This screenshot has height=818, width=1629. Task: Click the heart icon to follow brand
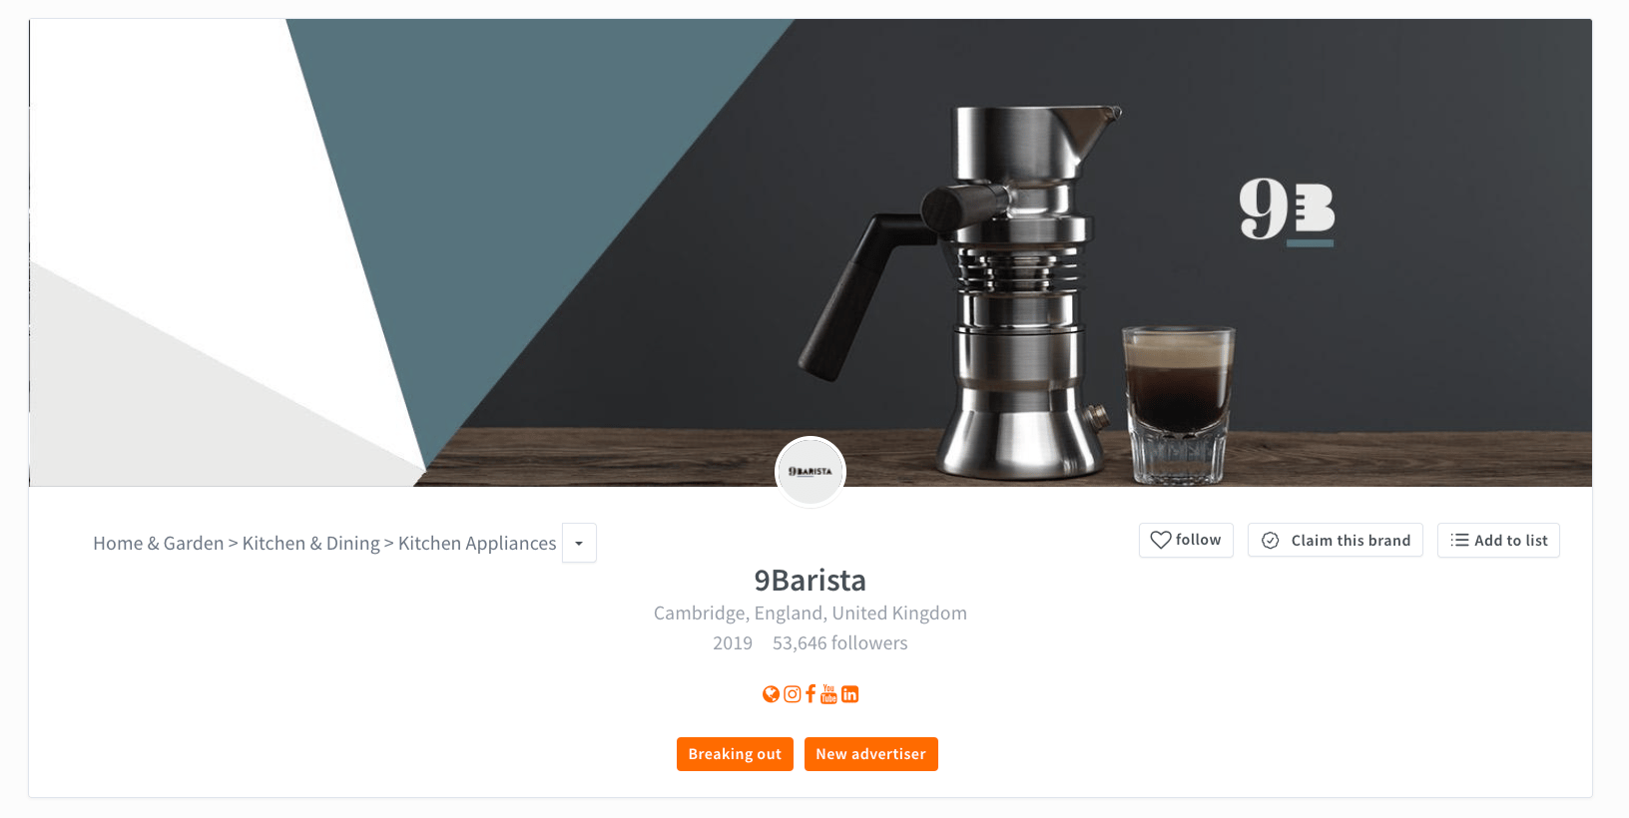(1161, 540)
